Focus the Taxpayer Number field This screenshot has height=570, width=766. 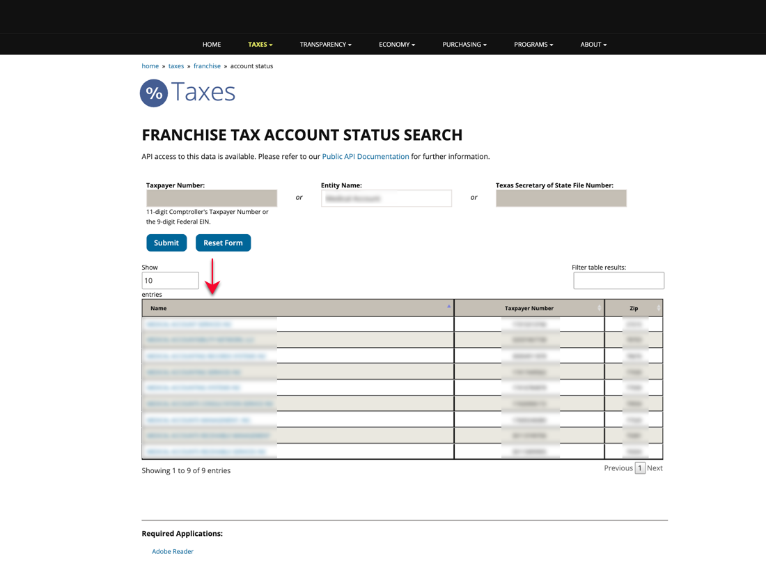(212, 198)
